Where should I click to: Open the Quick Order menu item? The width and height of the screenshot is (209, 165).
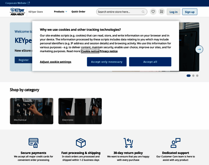pos(78,12)
